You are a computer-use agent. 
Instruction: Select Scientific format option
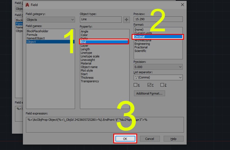(x=140, y=51)
